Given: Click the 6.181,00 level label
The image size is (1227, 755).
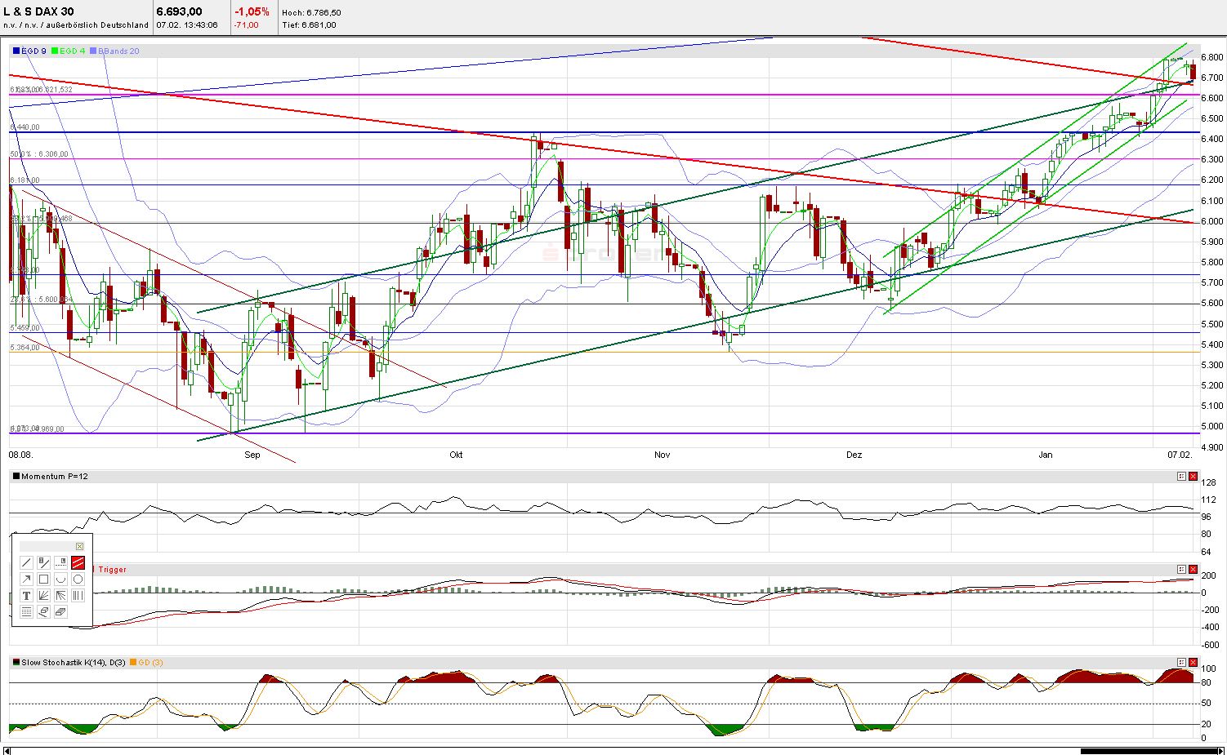Looking at the screenshot, I should pyautogui.click(x=25, y=180).
